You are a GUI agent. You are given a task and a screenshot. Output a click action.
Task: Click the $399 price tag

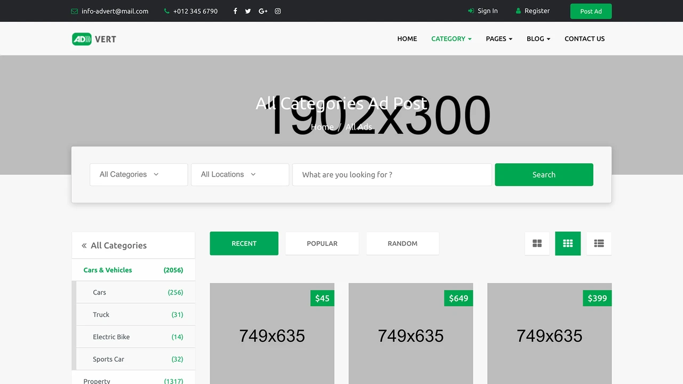[x=597, y=298]
